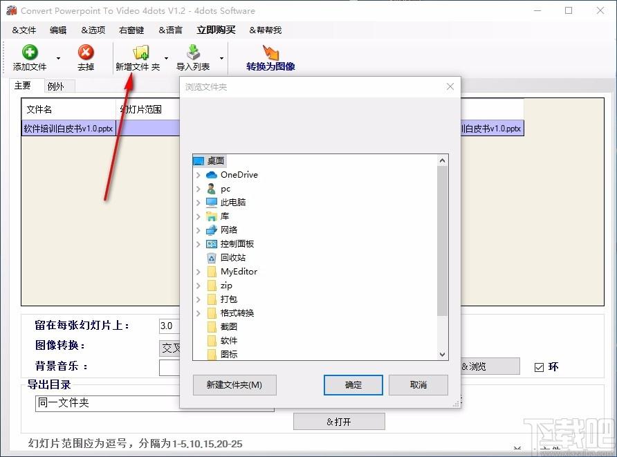
Task: Open the 右窗键 menu
Action: pyautogui.click(x=131, y=30)
